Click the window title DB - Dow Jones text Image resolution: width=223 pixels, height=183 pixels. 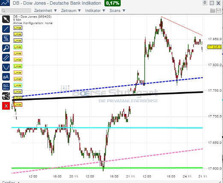57,3
